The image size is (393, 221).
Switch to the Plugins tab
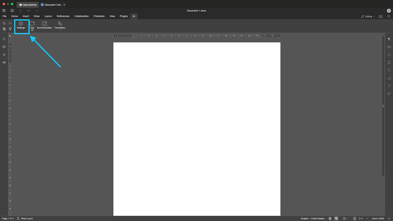(124, 16)
